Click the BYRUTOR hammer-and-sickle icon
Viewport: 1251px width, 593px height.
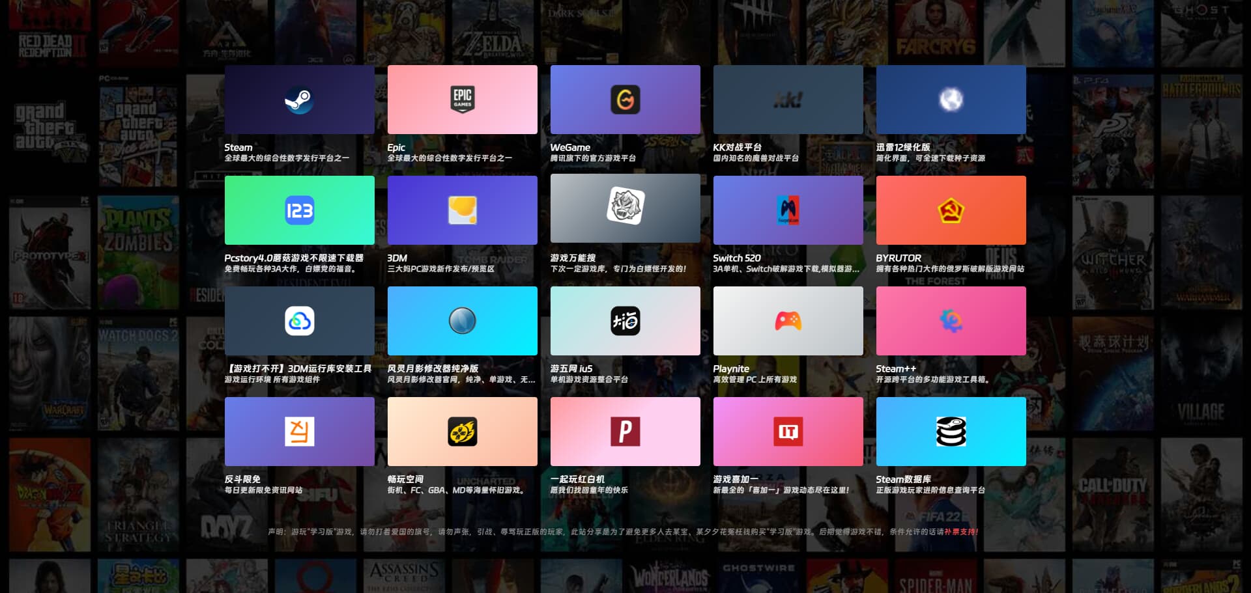point(951,210)
